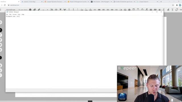Pick the first suggestion after Do you mean
Screen dimensions: 182x102
(30, 10)
